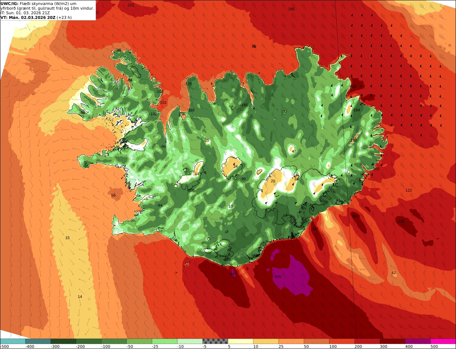This screenshot has height=349, width=456.
Task: Click the '15' value in the southwest ocean
Action: pyautogui.click(x=67, y=238)
